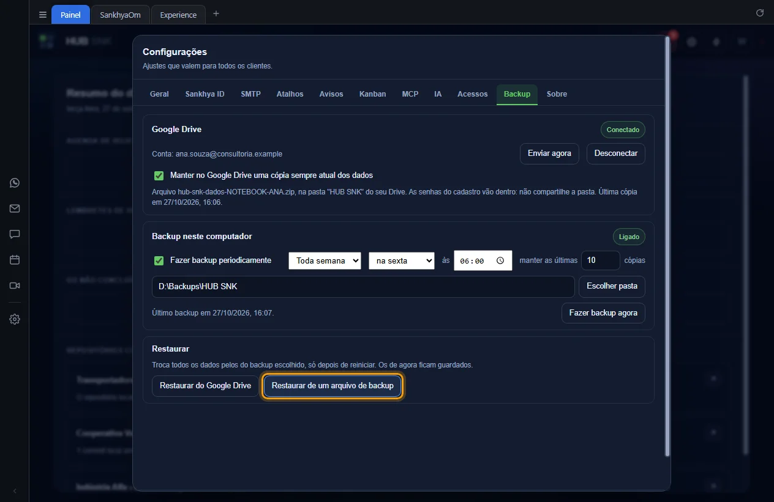Screen dimensions: 774x502
Task: Open the Sobre settings tab
Action: coord(557,94)
